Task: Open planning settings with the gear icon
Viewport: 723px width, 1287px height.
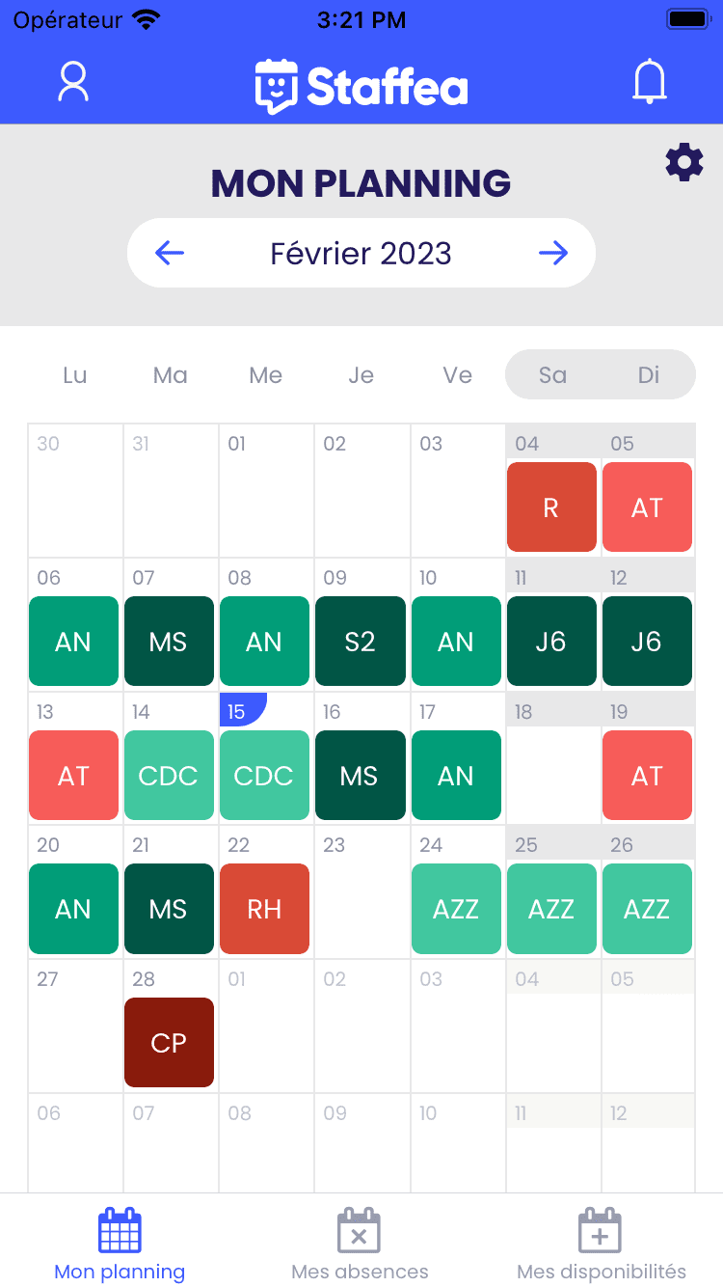Action: (x=684, y=162)
